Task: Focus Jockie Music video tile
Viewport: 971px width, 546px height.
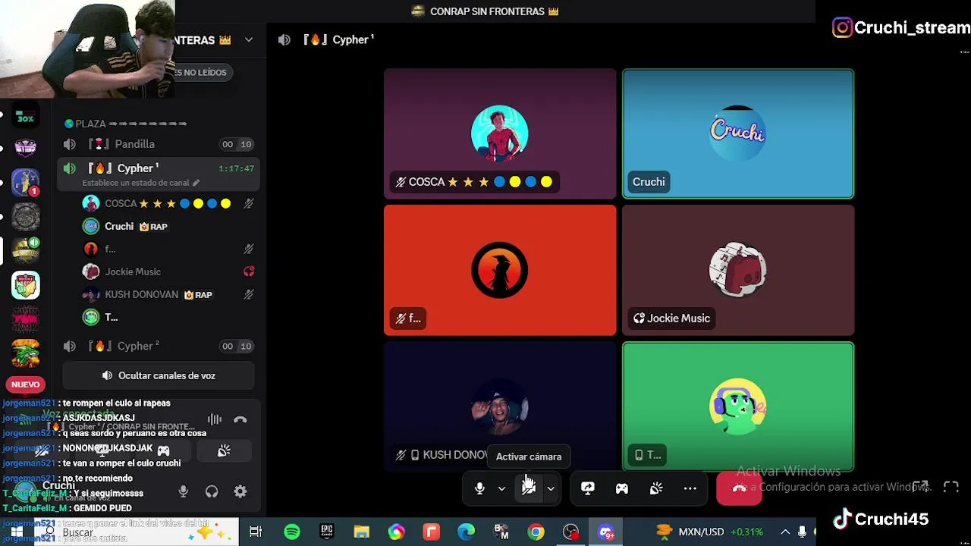Action: (738, 271)
